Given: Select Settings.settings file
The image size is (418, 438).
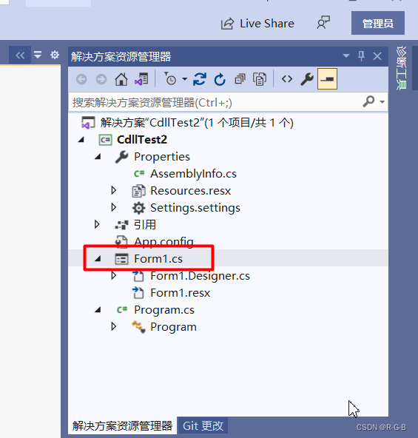Looking at the screenshot, I should point(195,208).
